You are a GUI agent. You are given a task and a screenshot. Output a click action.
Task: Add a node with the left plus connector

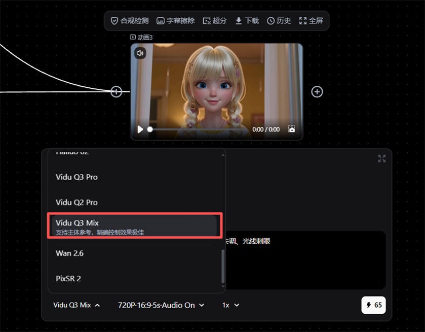[x=117, y=91]
